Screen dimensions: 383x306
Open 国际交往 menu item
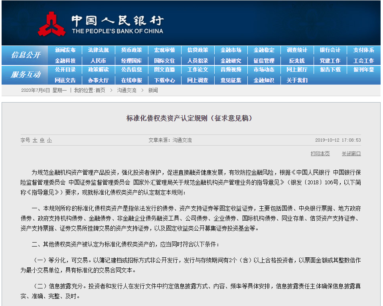click(165, 61)
